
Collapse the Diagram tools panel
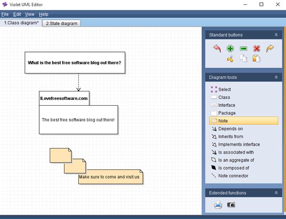click(276, 77)
